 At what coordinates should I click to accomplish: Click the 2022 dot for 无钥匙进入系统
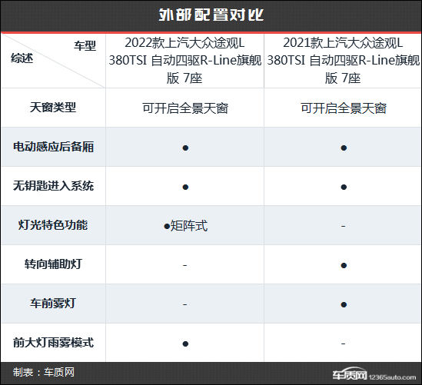[x=185, y=187]
